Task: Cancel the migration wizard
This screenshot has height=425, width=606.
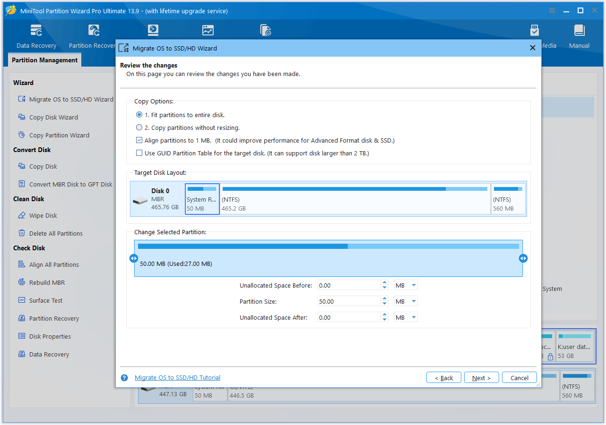Action: [519, 378]
